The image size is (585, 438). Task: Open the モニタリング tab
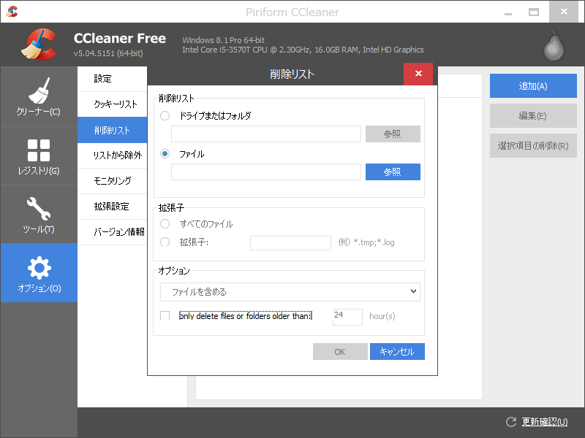pyautogui.click(x=113, y=181)
